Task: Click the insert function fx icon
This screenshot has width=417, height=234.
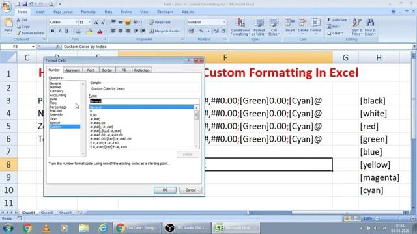Action: point(58,47)
